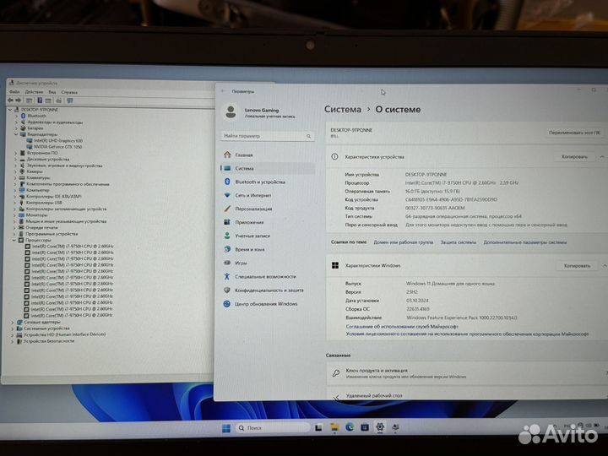Viewport: 608px width, 456px height.
Task: Click the Lenovo Gaming account avatar
Action: point(231,112)
